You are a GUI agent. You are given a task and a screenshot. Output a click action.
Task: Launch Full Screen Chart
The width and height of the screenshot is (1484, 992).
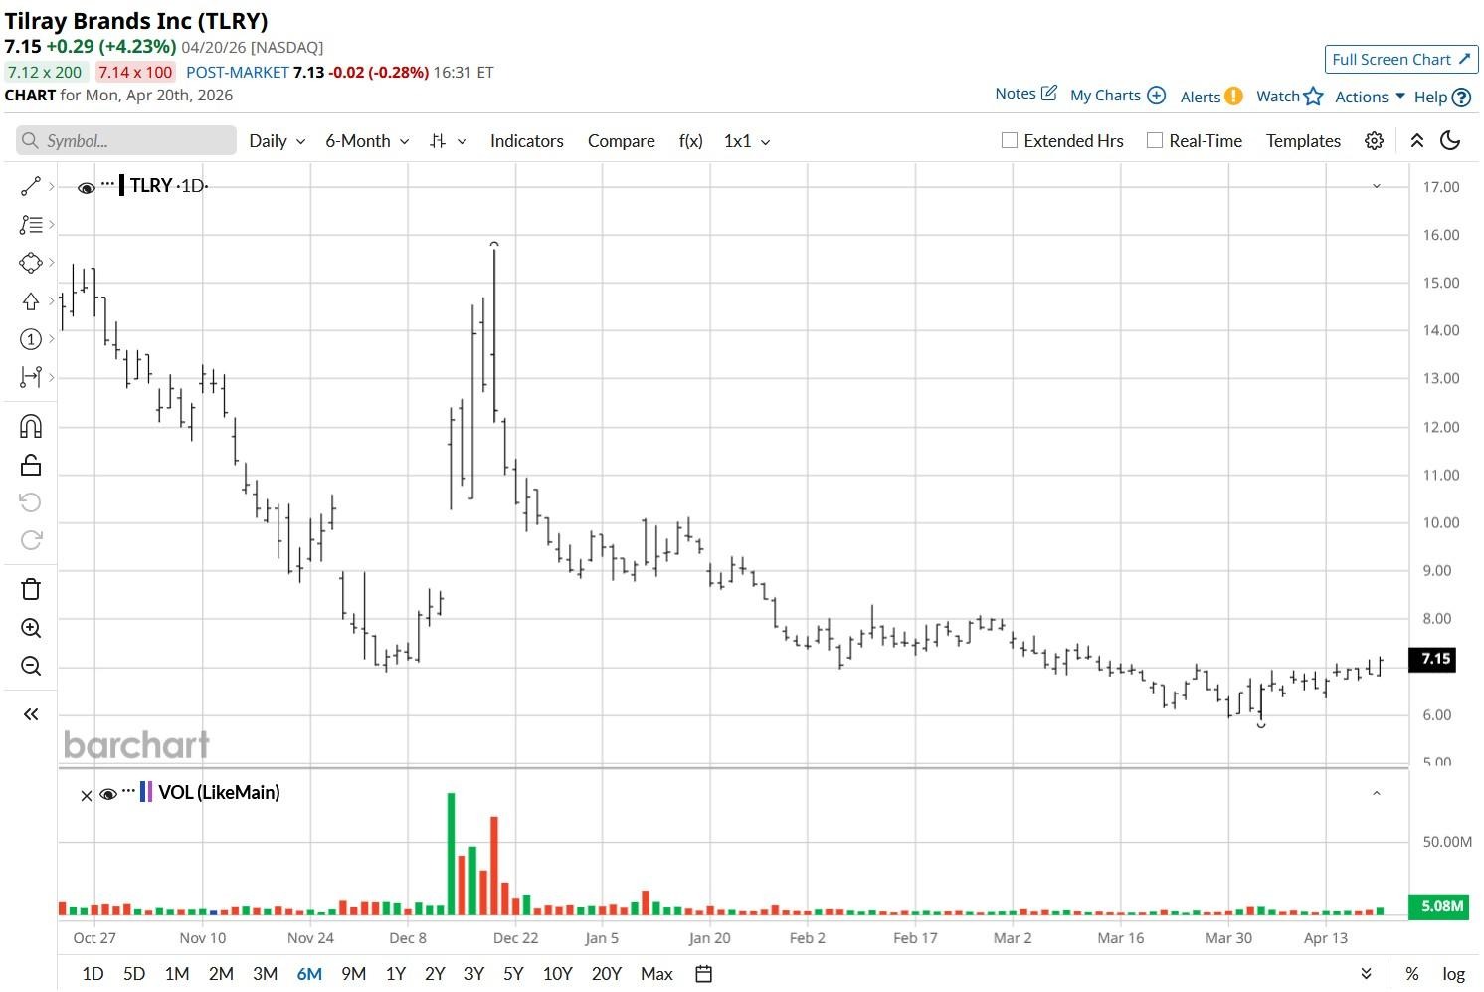click(1400, 59)
